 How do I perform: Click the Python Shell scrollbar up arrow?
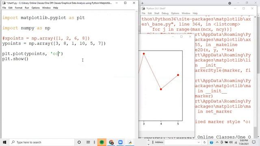click(x=255, y=17)
